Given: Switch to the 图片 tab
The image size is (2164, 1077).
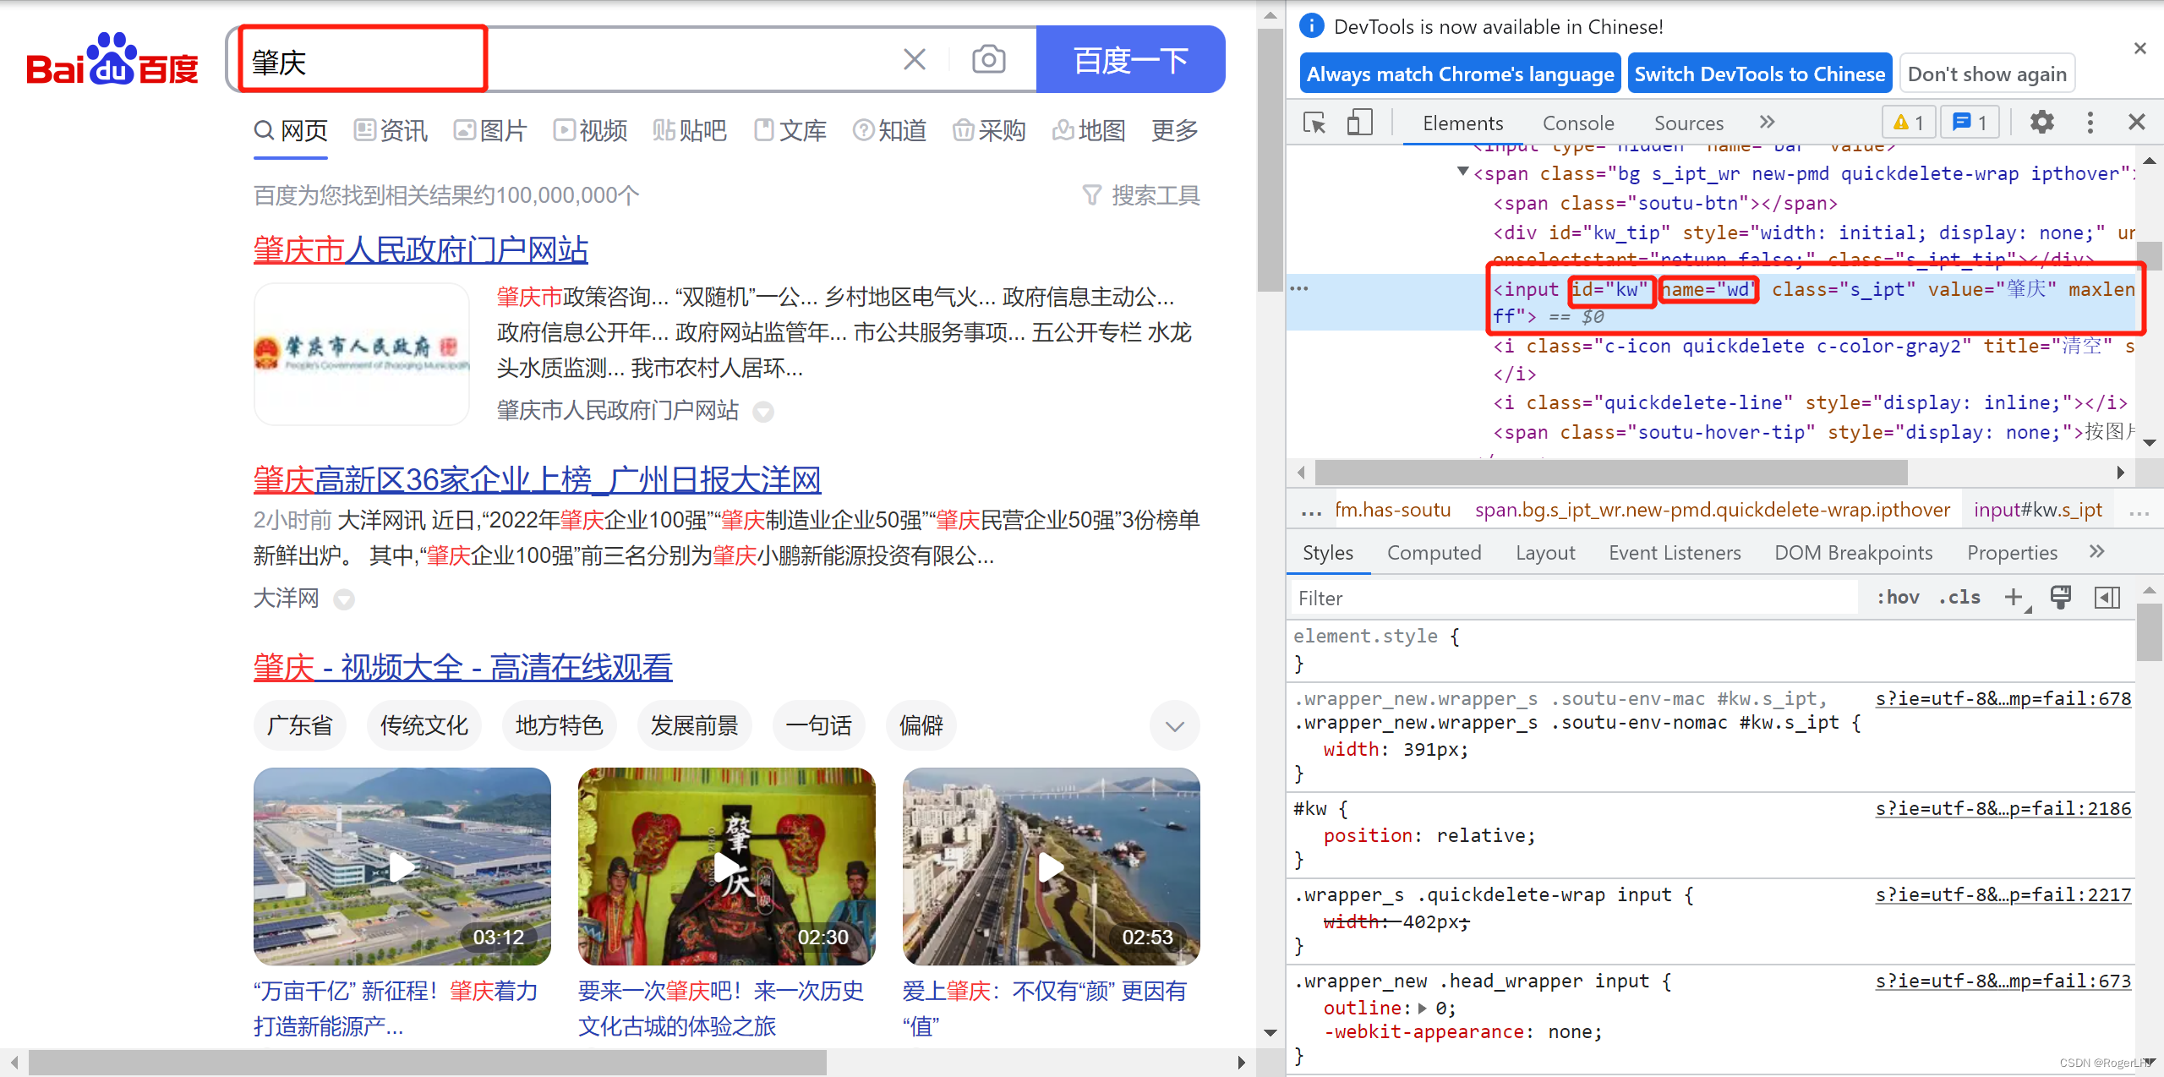Looking at the screenshot, I should [x=490, y=130].
